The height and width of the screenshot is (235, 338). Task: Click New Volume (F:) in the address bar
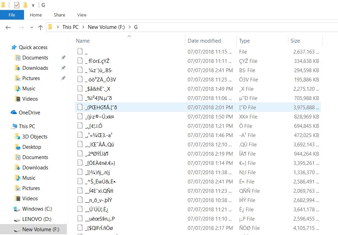pyautogui.click(x=106, y=27)
